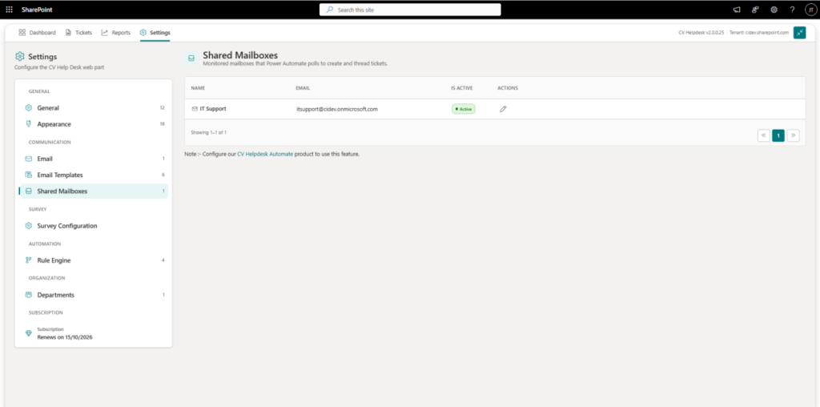The height and width of the screenshot is (407, 820).
Task: Click the Rule Engine branch icon
Action: click(x=29, y=260)
